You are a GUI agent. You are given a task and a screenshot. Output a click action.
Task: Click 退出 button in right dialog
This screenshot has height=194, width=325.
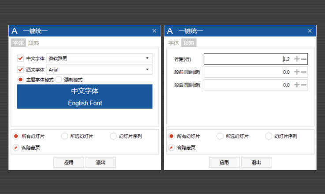click(256, 163)
